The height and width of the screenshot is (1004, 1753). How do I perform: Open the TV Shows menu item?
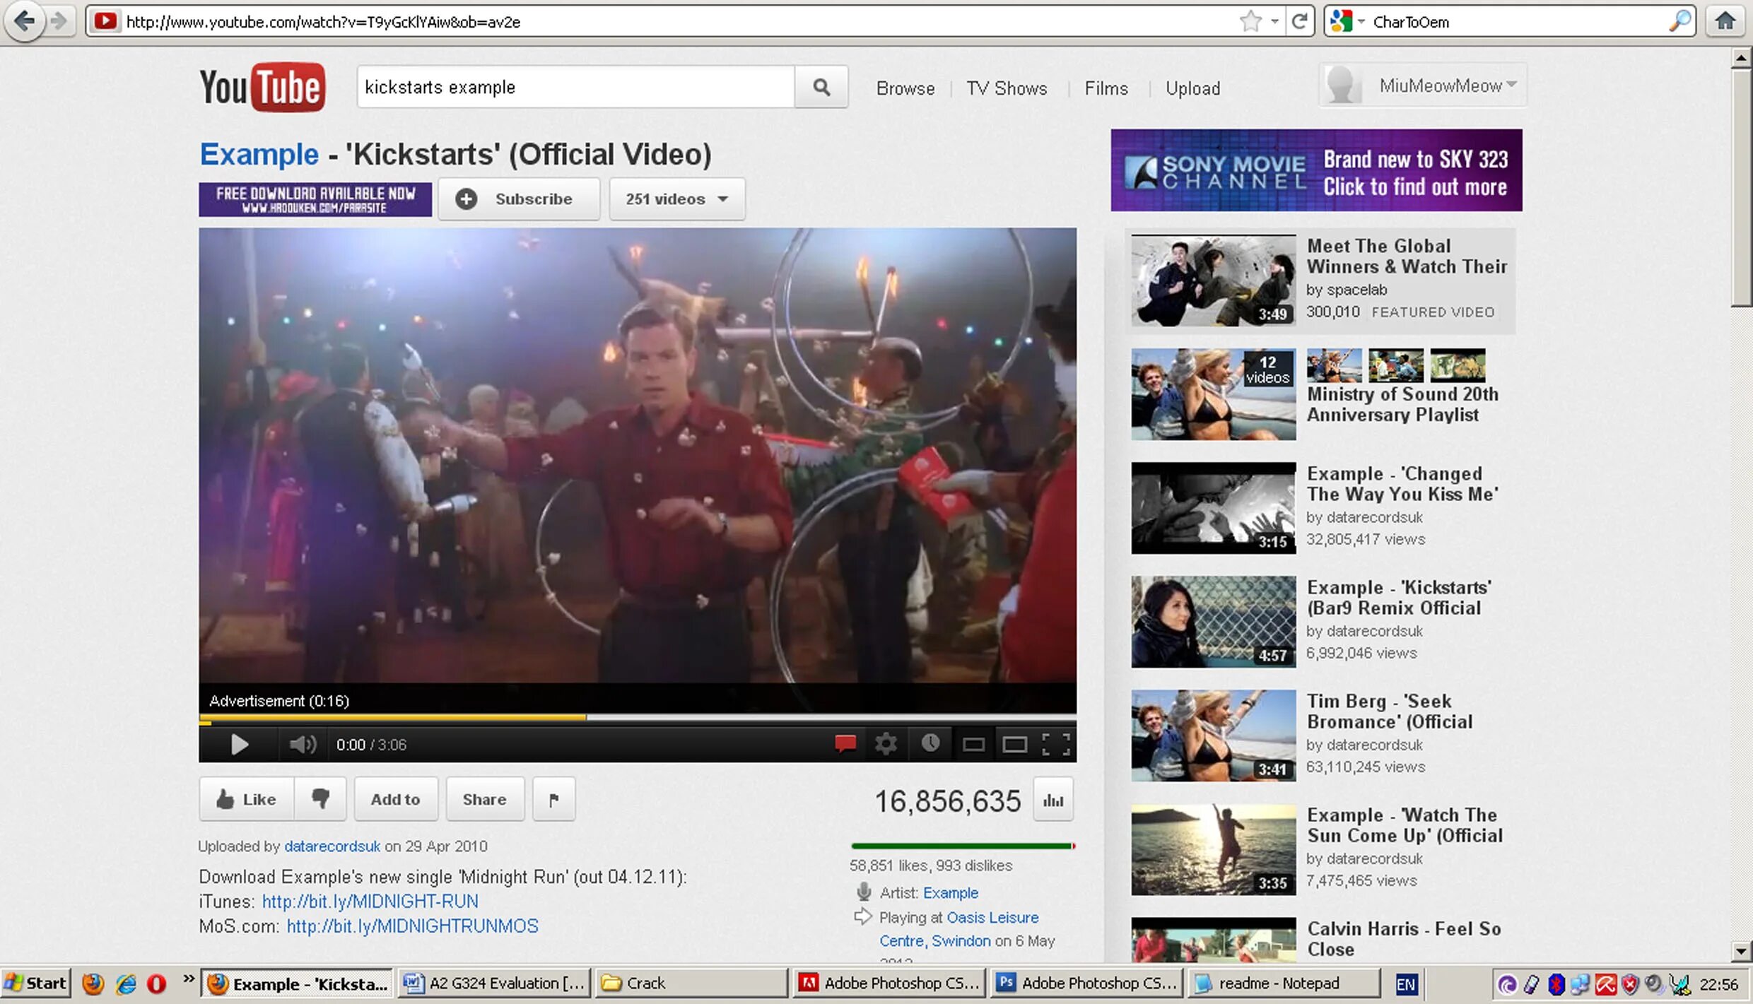click(x=1007, y=88)
